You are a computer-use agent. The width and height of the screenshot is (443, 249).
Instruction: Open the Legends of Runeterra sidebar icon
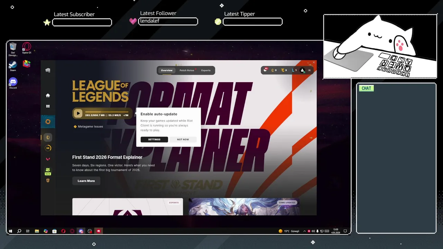pos(48,181)
